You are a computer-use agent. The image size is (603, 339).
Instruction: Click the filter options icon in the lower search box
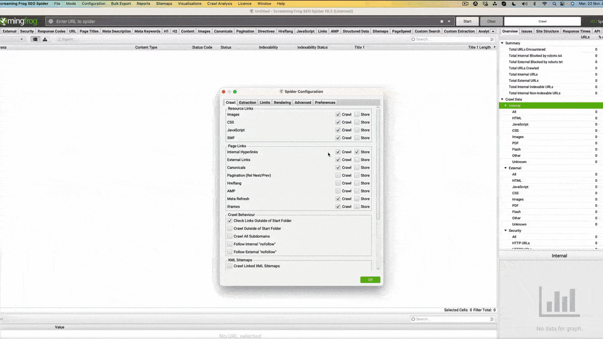click(492, 319)
